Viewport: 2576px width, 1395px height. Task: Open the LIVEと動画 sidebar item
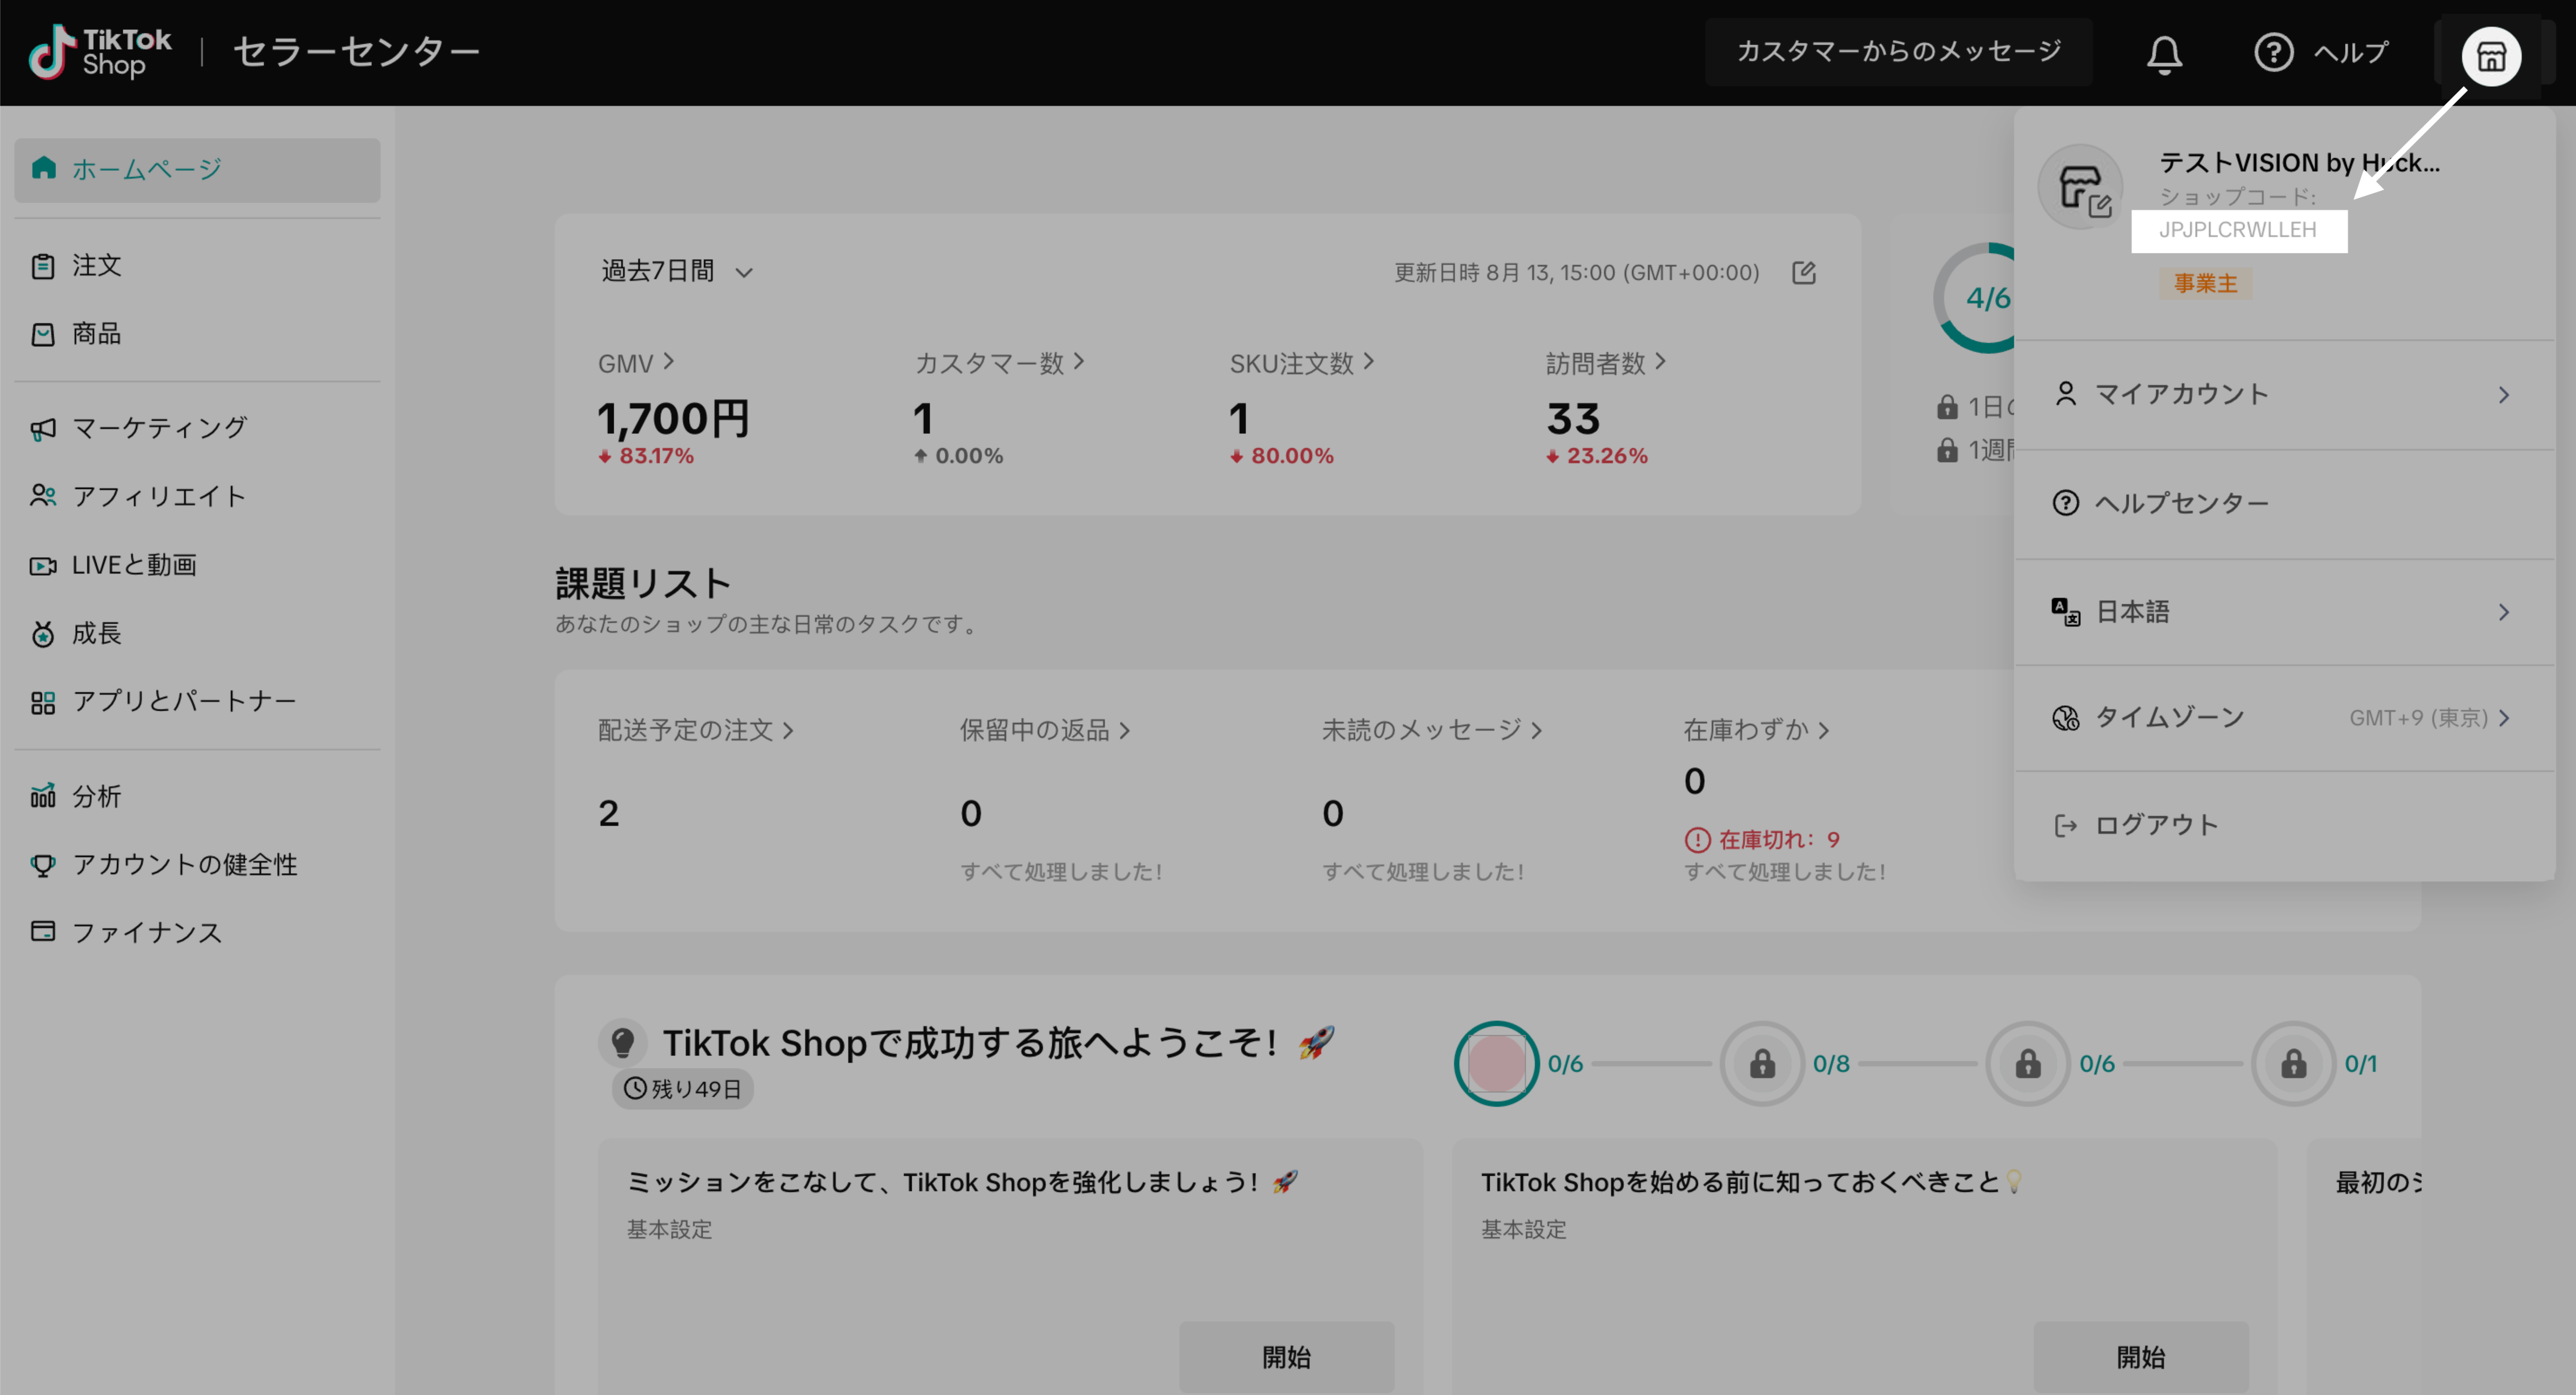pos(133,565)
